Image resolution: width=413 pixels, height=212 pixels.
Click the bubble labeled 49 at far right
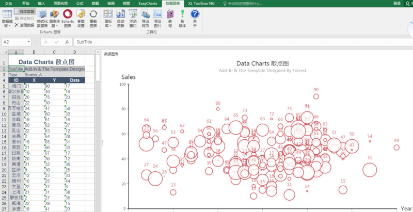pyautogui.click(x=396, y=148)
